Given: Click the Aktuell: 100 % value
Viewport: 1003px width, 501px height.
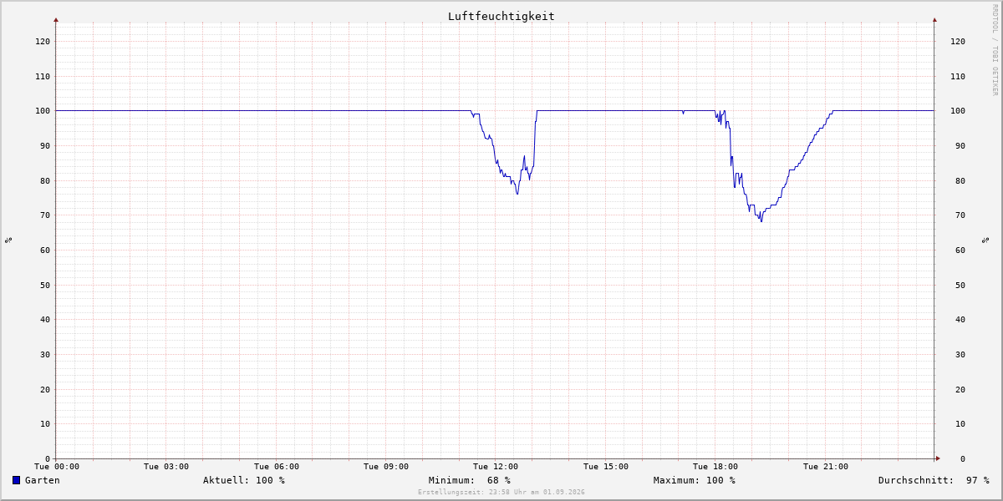Looking at the screenshot, I should click(x=244, y=480).
